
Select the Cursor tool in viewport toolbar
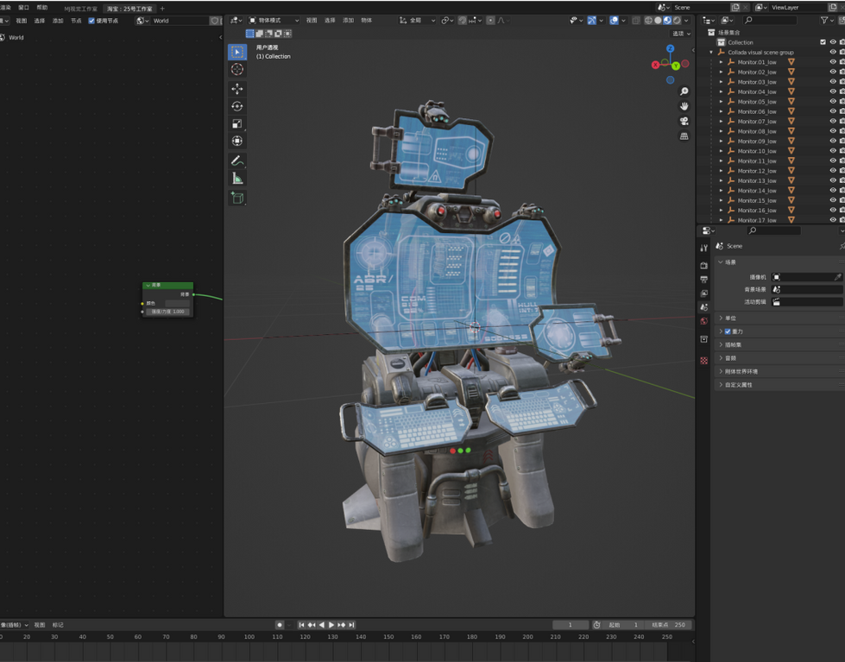pos(237,69)
